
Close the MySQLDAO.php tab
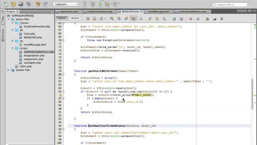click(x=141, y=12)
